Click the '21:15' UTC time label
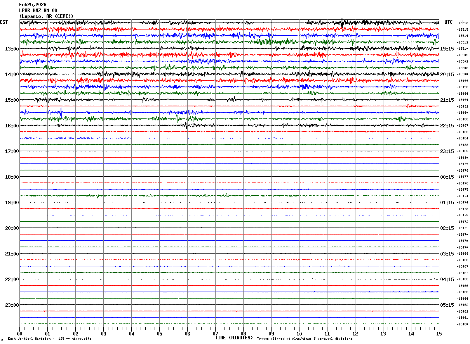Viewport: 470px width, 344px height. click(x=447, y=100)
